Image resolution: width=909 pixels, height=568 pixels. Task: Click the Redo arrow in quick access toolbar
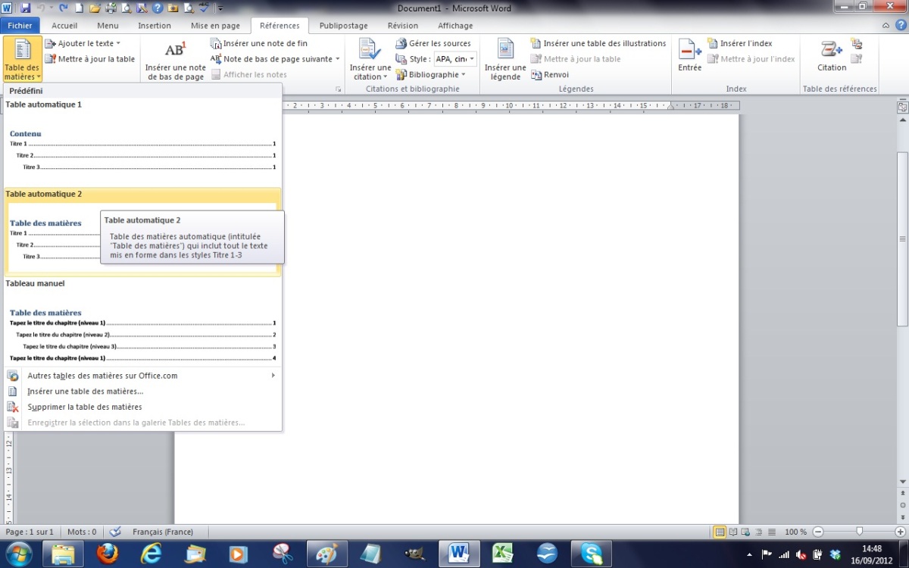(64, 8)
